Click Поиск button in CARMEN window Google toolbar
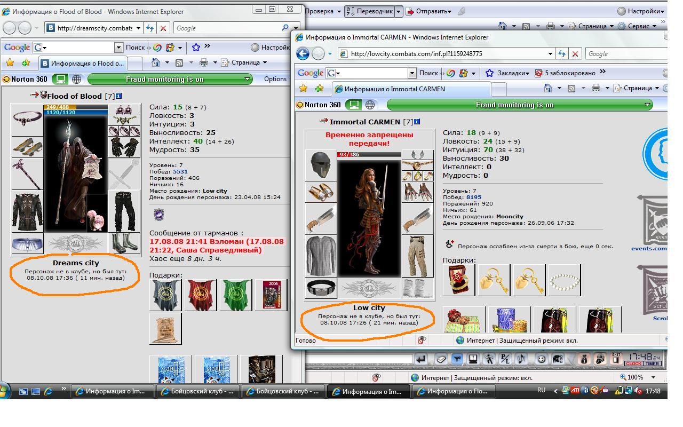Viewport: 683px width, 427px height. (428, 73)
